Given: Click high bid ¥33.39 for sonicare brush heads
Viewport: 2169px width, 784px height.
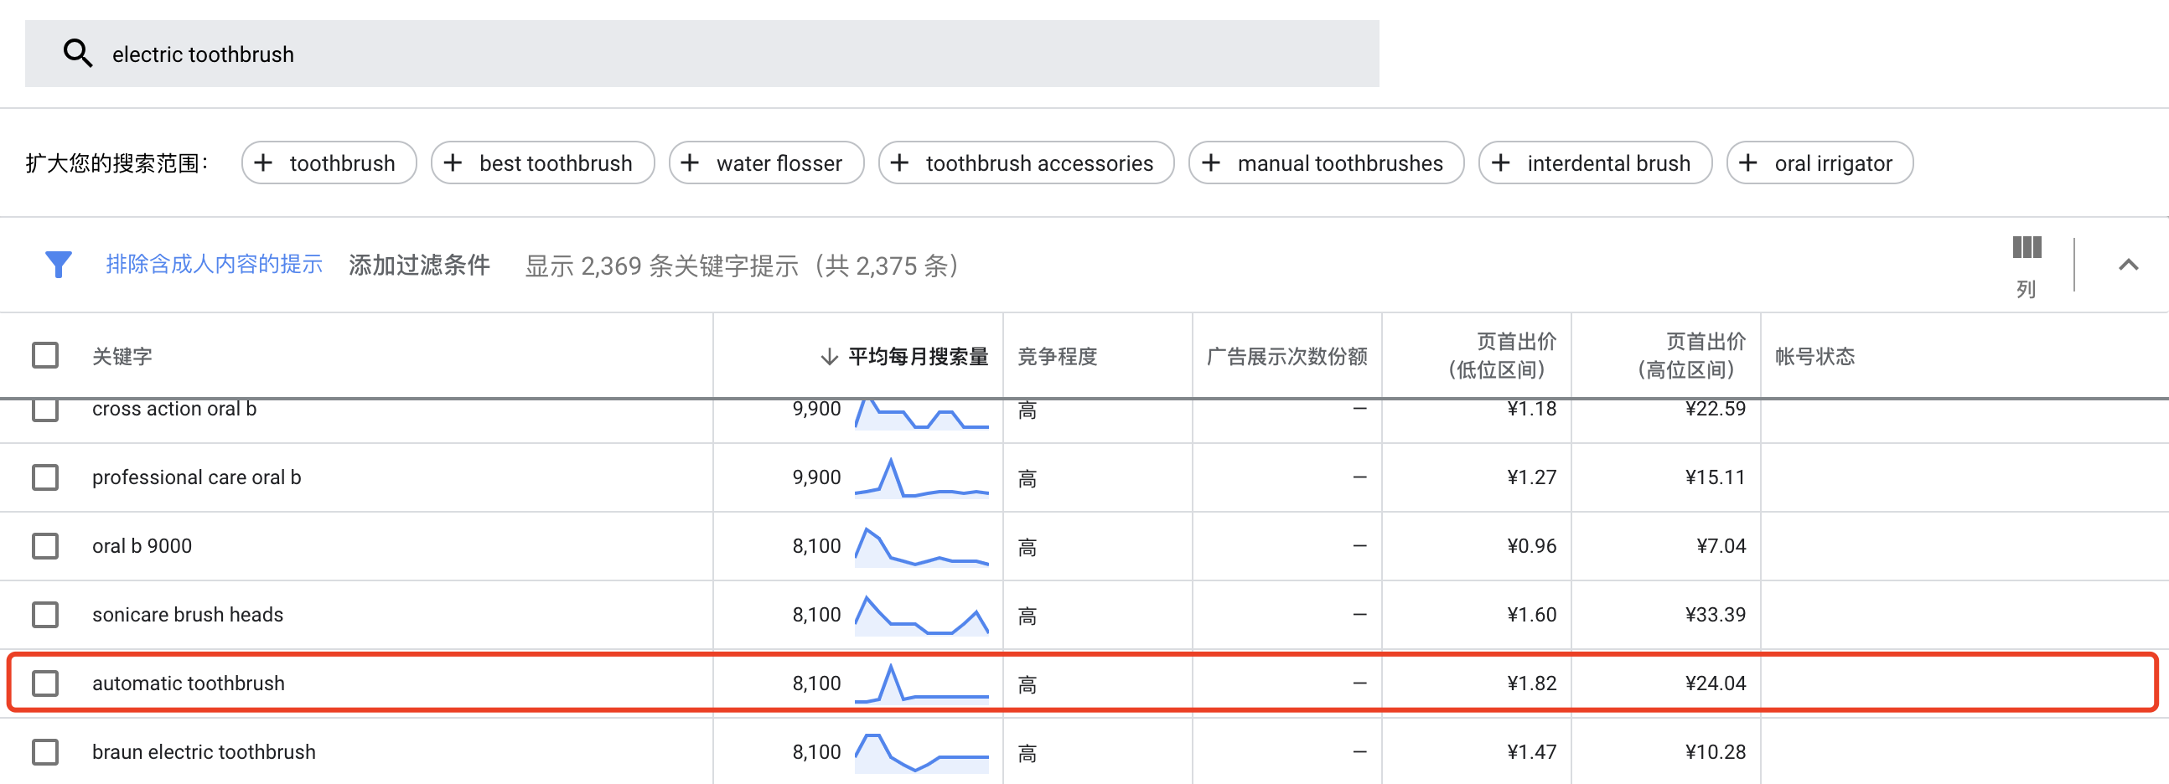Looking at the screenshot, I should coord(1715,615).
